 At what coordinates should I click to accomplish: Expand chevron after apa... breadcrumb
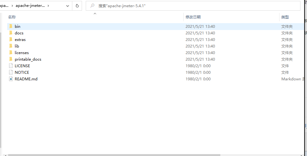pos(12,6)
